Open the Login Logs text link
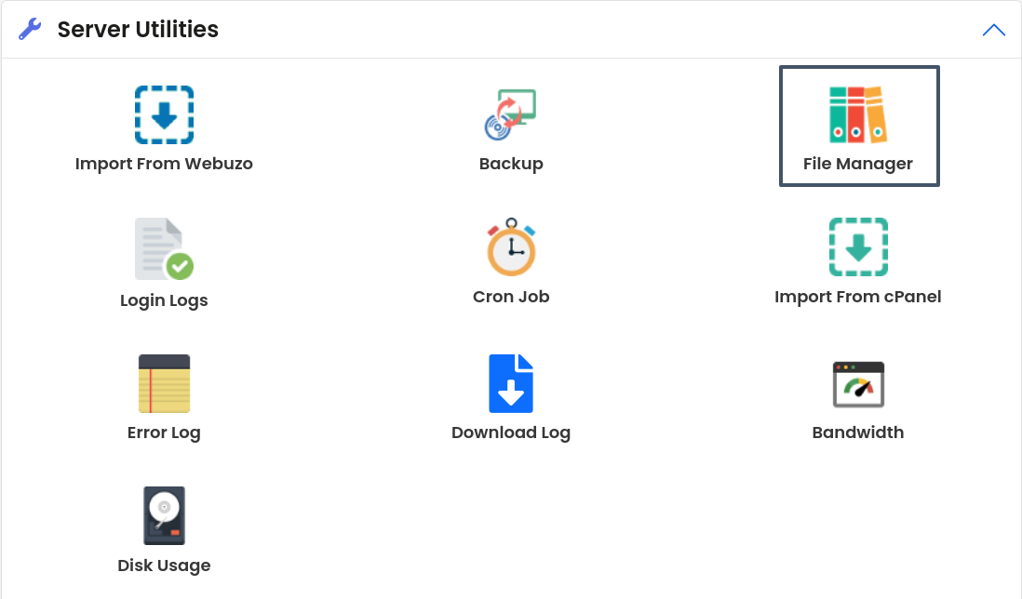The image size is (1022, 599). (x=164, y=300)
